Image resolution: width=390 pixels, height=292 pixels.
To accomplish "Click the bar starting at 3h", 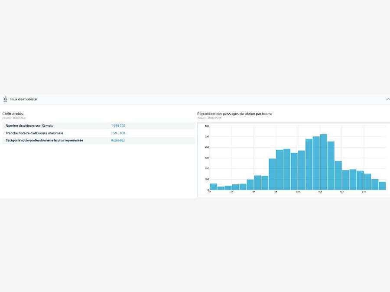I will coord(236,187).
